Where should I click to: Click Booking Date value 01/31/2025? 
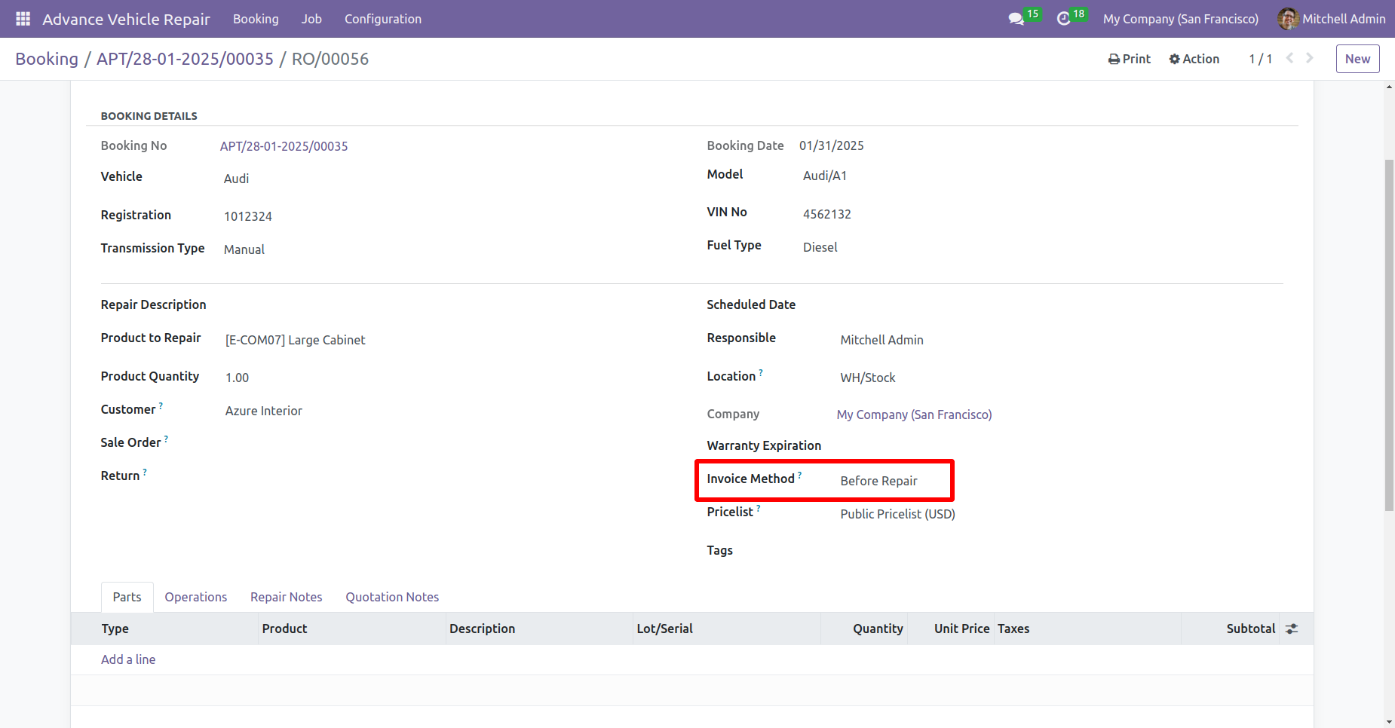point(832,145)
